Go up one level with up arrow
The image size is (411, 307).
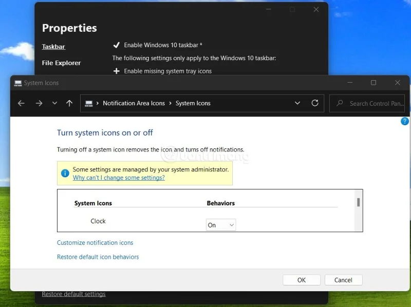(x=69, y=103)
